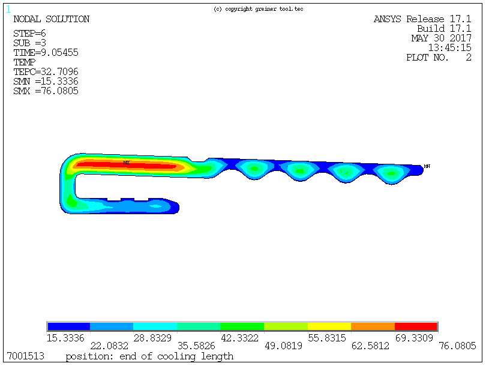Click the medium blue legend swatch
Image resolution: width=486 pixels, height=366 pixels.
coord(112,326)
